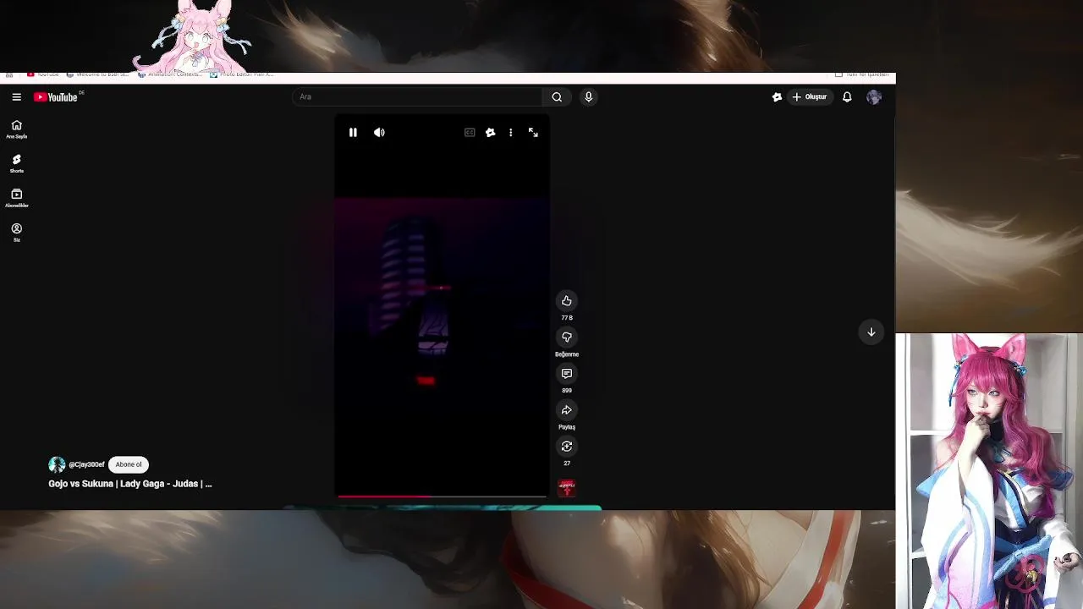
Task: Open the YouTube hamburger guide menu
Action: pos(16,97)
